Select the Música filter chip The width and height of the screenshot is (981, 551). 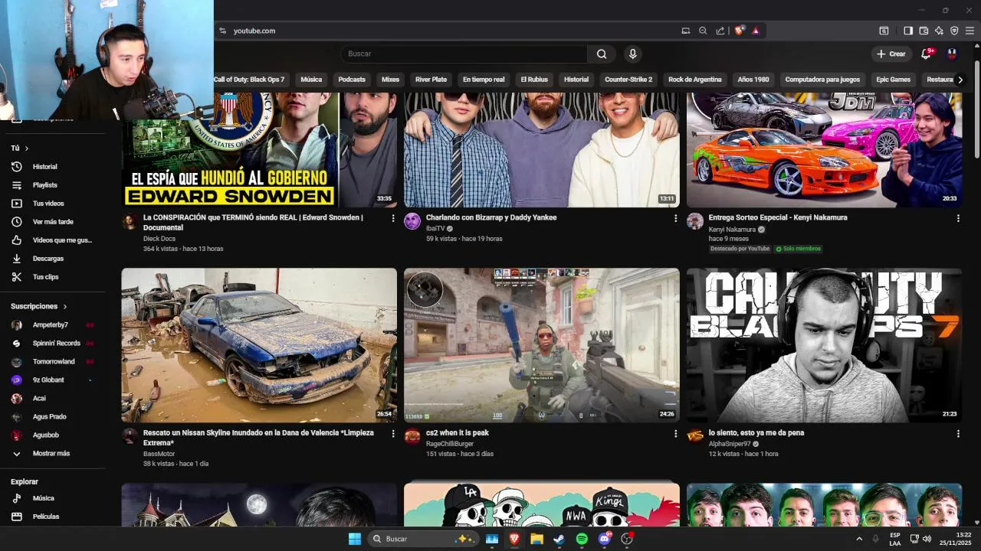311,80
